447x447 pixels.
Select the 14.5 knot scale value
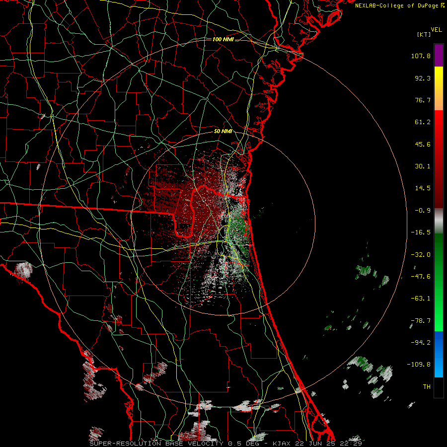coord(423,188)
